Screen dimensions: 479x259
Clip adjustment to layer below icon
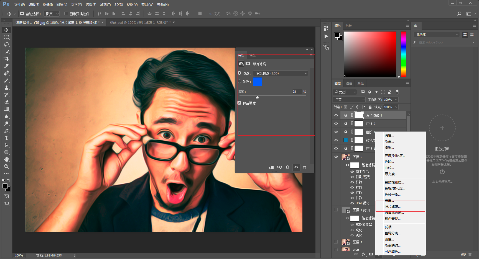[271, 167]
